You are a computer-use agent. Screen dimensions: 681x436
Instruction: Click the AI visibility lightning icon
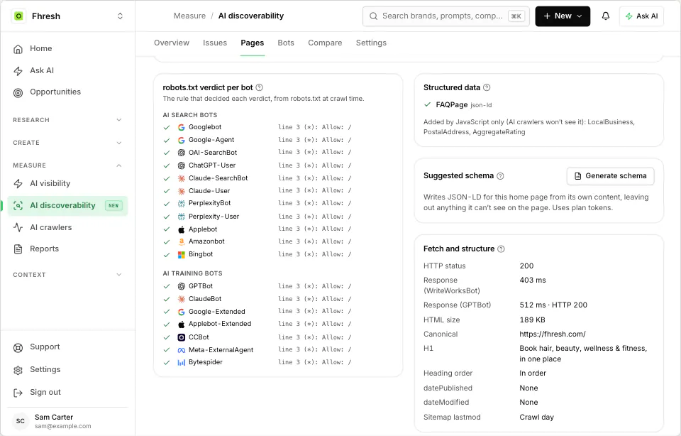click(x=18, y=183)
